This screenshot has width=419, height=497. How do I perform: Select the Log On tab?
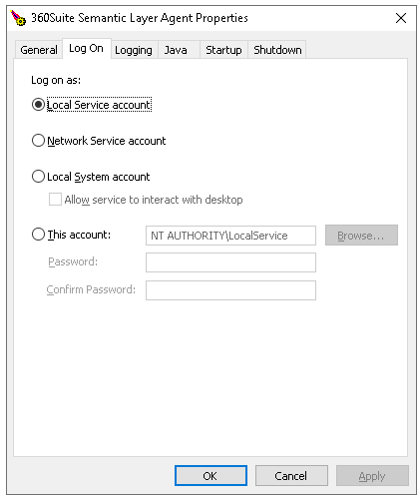click(x=86, y=49)
